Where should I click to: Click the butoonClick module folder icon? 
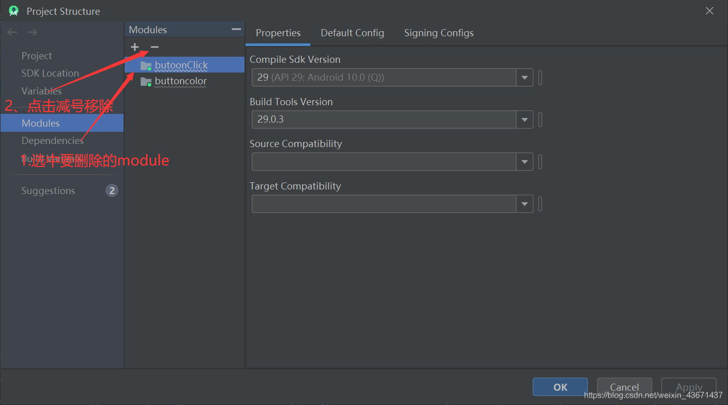(x=146, y=65)
